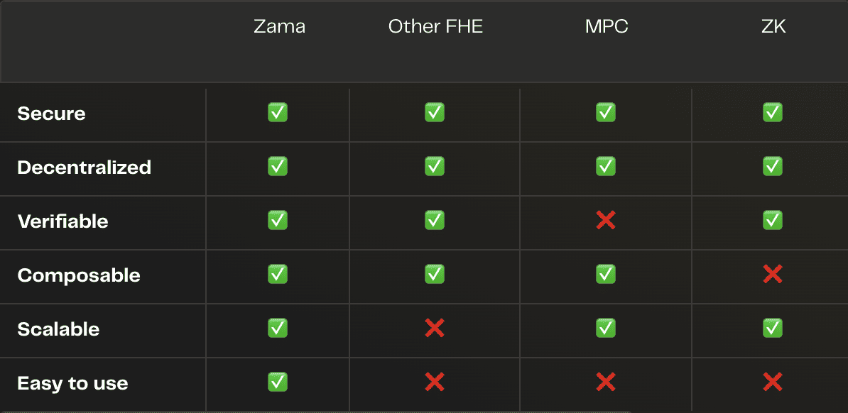Image resolution: width=848 pixels, height=413 pixels.
Task: Click the ZK Easy to use red cross
Action: [772, 382]
